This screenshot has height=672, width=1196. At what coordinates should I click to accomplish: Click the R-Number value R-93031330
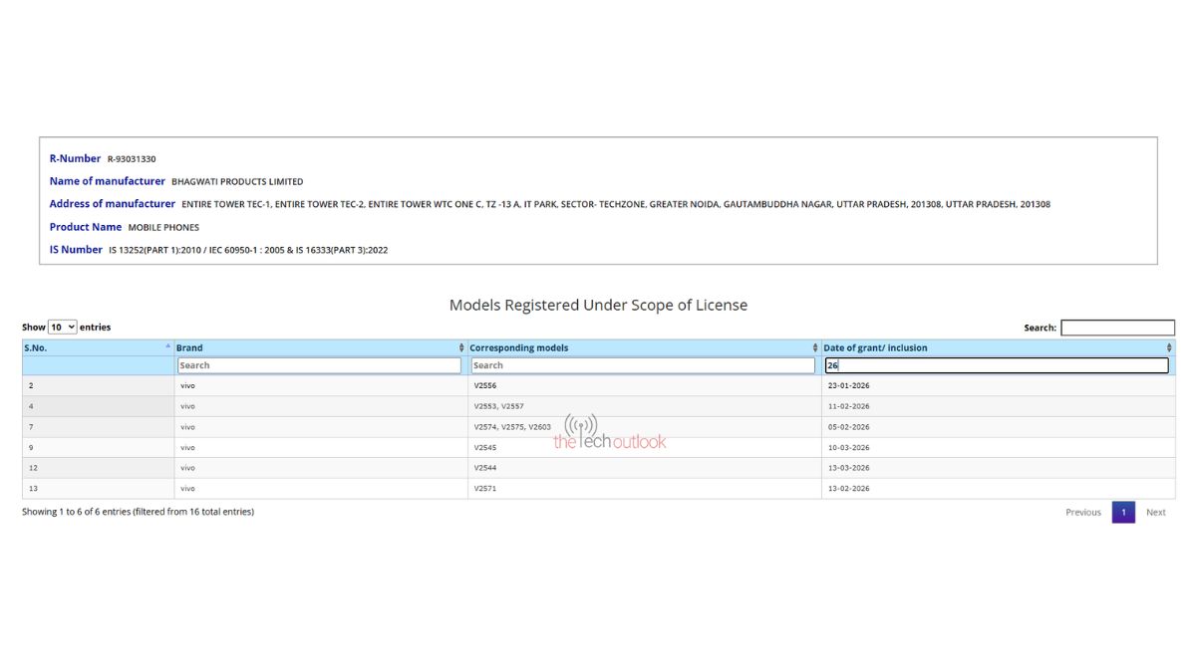(x=132, y=159)
